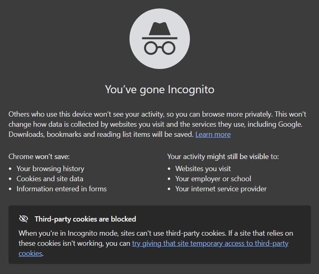
Task: Click the bullet before "Websites you visit"
Action: (169, 169)
